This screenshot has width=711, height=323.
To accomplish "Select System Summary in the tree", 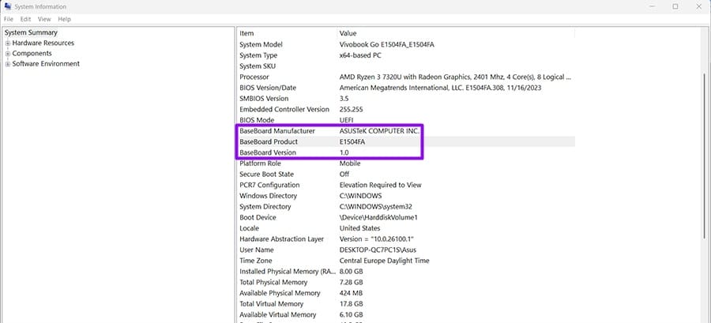I will [x=31, y=32].
